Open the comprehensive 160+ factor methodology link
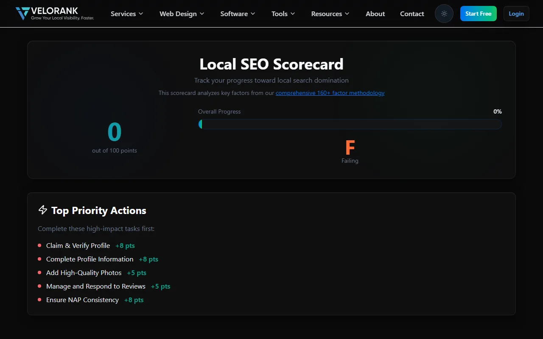This screenshot has width=543, height=339. pyautogui.click(x=330, y=93)
